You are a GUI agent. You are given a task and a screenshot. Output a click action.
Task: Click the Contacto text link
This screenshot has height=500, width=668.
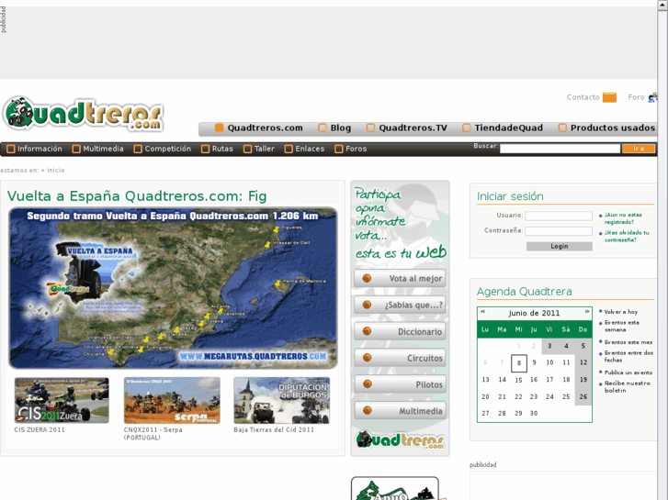pos(583,97)
